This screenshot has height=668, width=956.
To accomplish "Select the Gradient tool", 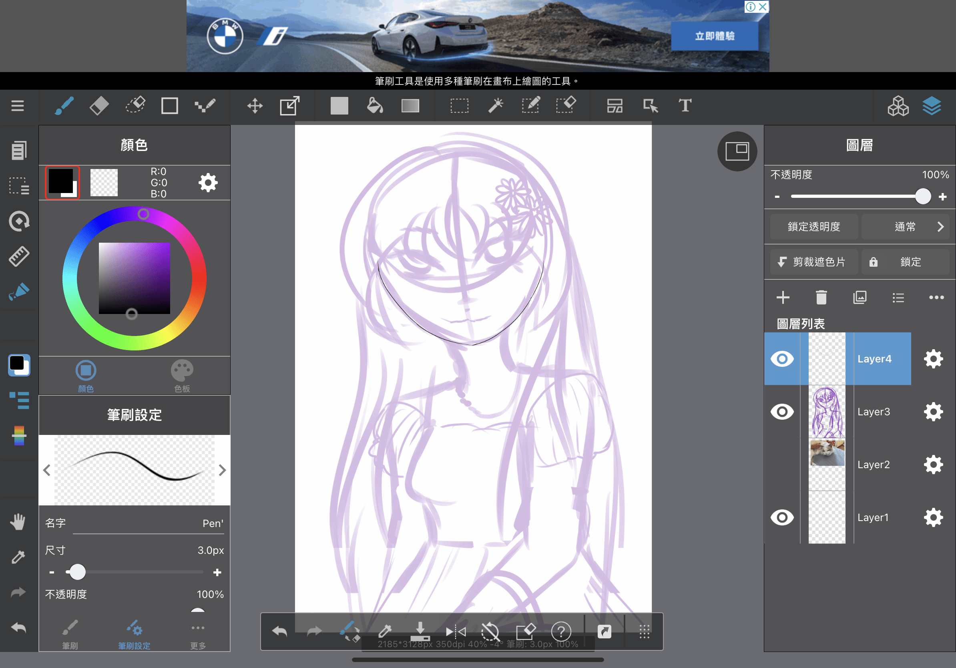I will tap(410, 106).
